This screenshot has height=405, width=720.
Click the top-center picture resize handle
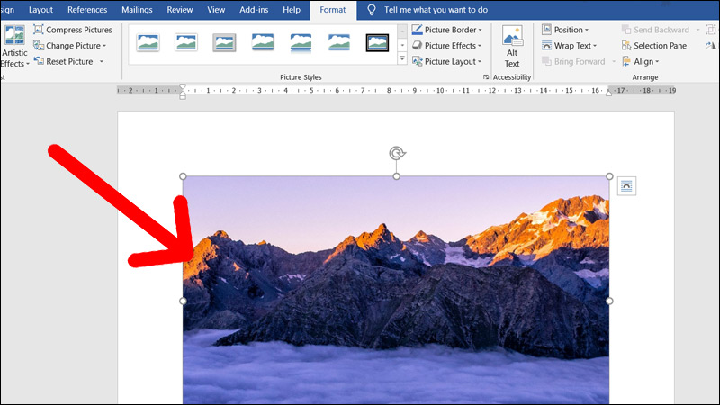[x=397, y=176]
